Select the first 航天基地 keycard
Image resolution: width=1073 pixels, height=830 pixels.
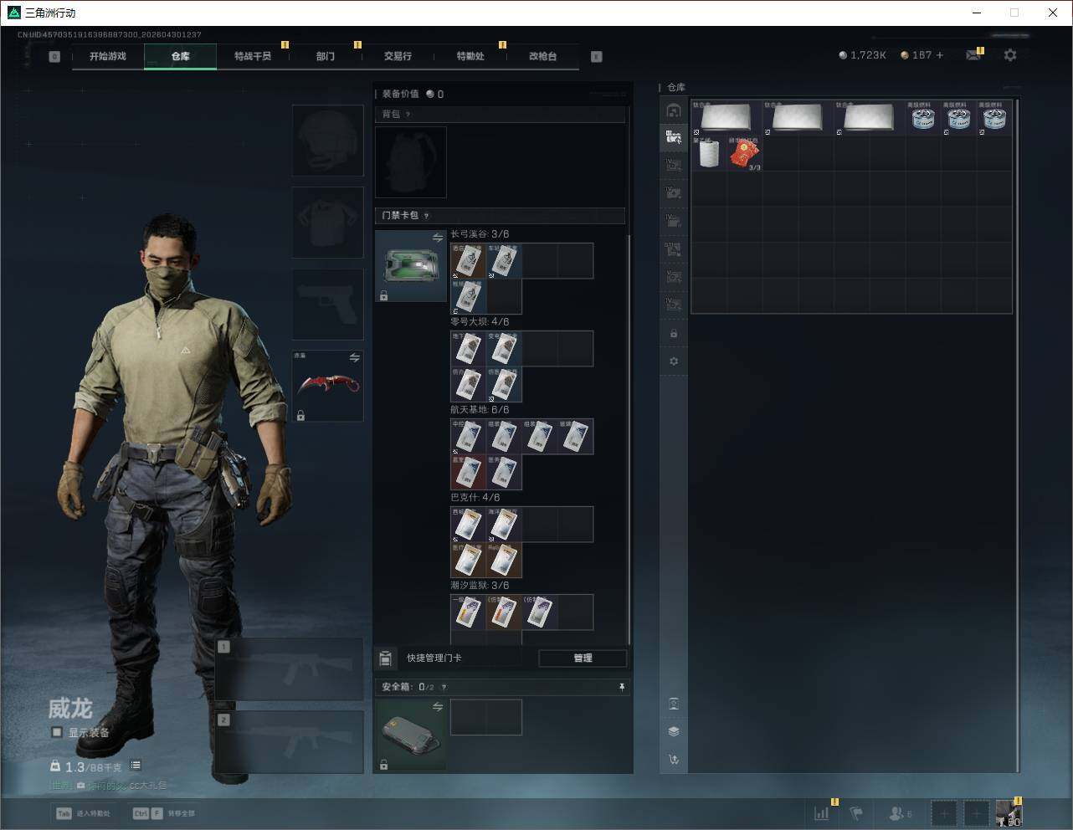(x=468, y=437)
